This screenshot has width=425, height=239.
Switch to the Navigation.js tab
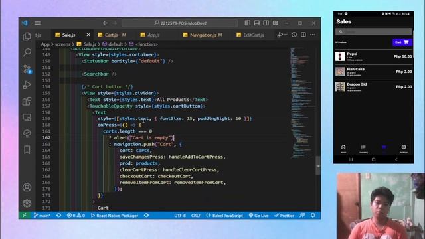[203, 35]
